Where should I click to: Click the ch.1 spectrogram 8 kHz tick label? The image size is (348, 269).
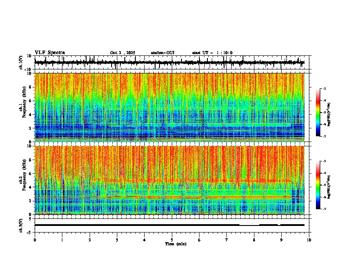[x=30, y=87]
